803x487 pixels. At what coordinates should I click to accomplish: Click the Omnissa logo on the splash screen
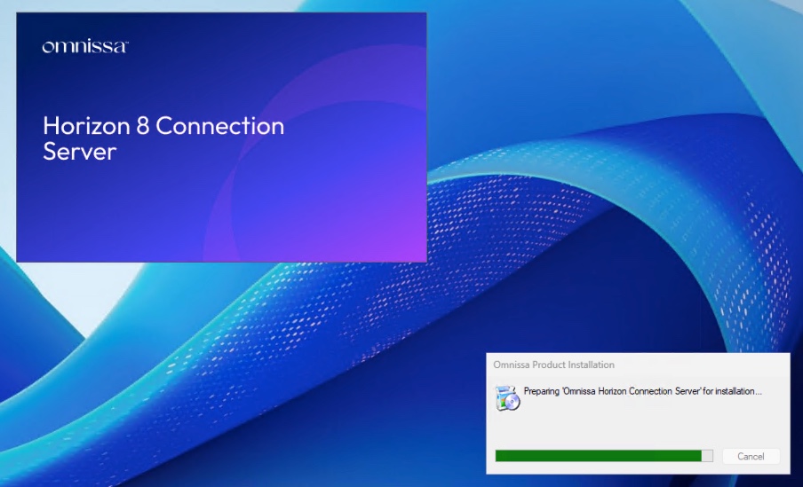coord(85,46)
